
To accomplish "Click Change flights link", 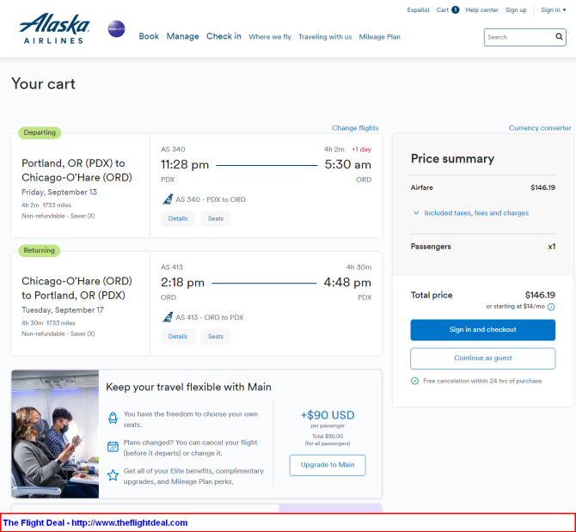I will click(355, 128).
